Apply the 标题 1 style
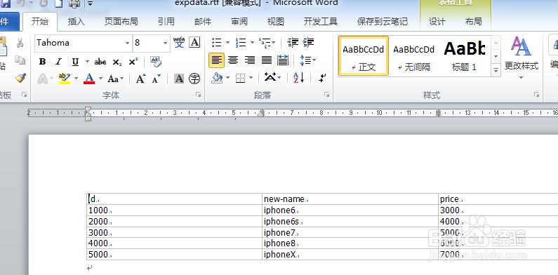The height and width of the screenshot is (275, 558). [x=465, y=55]
